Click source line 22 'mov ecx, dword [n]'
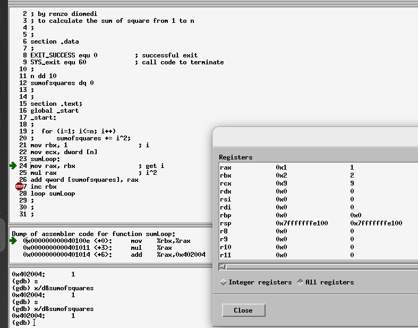This screenshot has height=328, width=418. pos(64,152)
